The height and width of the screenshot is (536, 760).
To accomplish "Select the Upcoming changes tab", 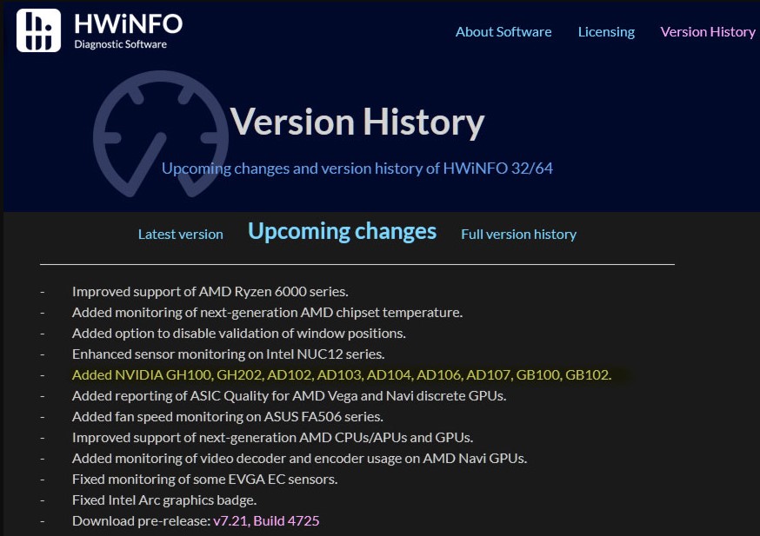I will pyautogui.click(x=343, y=232).
